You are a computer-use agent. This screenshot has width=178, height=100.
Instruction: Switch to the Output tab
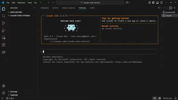(x=55, y=8)
